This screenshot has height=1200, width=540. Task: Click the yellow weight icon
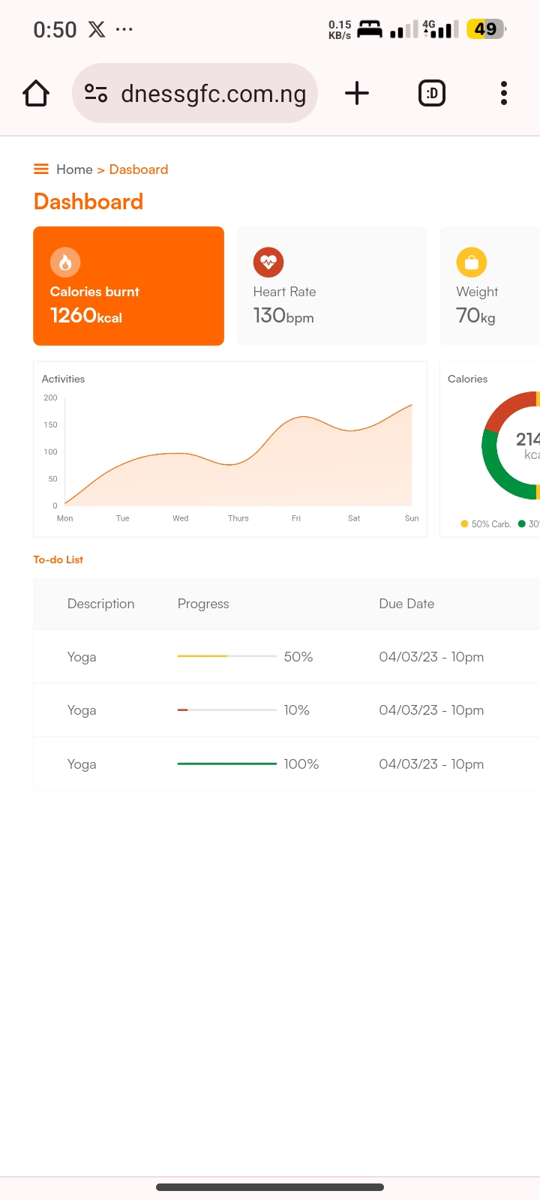(x=472, y=262)
